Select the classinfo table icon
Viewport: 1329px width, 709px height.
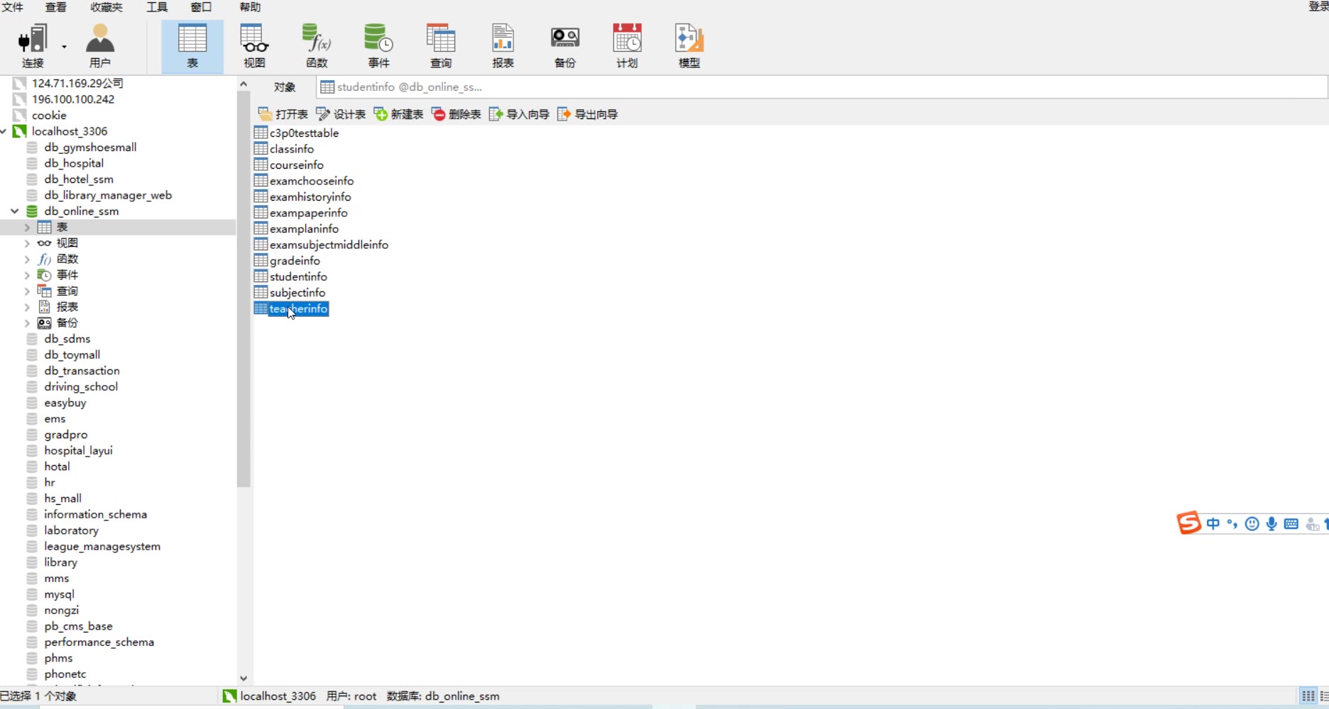tap(261, 149)
